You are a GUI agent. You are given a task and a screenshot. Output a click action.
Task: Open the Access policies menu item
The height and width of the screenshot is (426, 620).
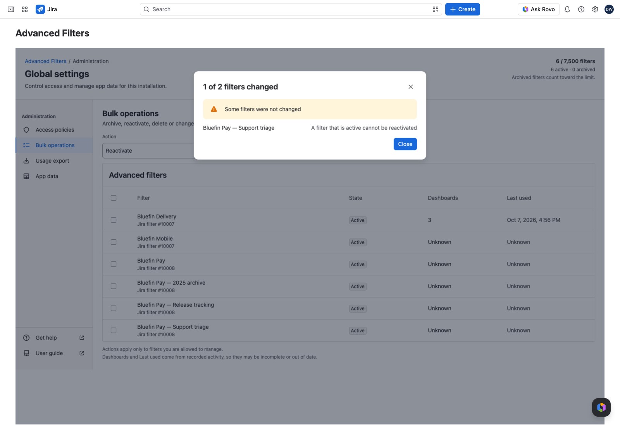54,130
